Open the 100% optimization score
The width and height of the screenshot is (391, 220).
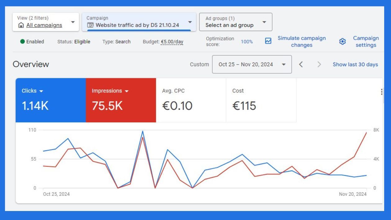click(247, 42)
